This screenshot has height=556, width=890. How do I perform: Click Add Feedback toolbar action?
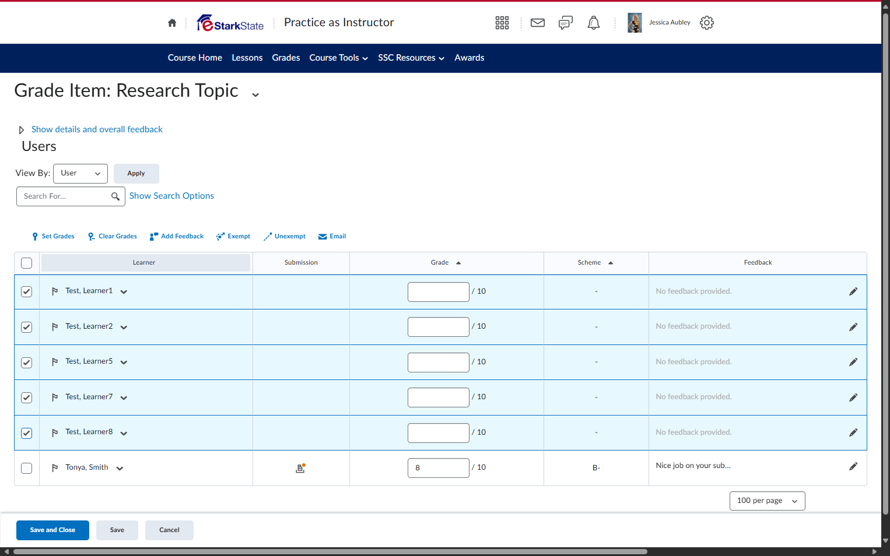[177, 237]
